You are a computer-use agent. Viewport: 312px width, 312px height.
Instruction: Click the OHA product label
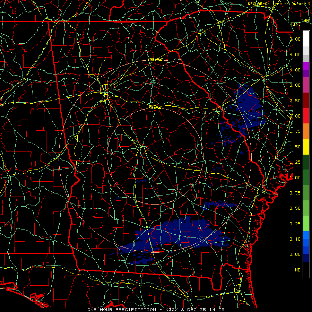(305, 21)
